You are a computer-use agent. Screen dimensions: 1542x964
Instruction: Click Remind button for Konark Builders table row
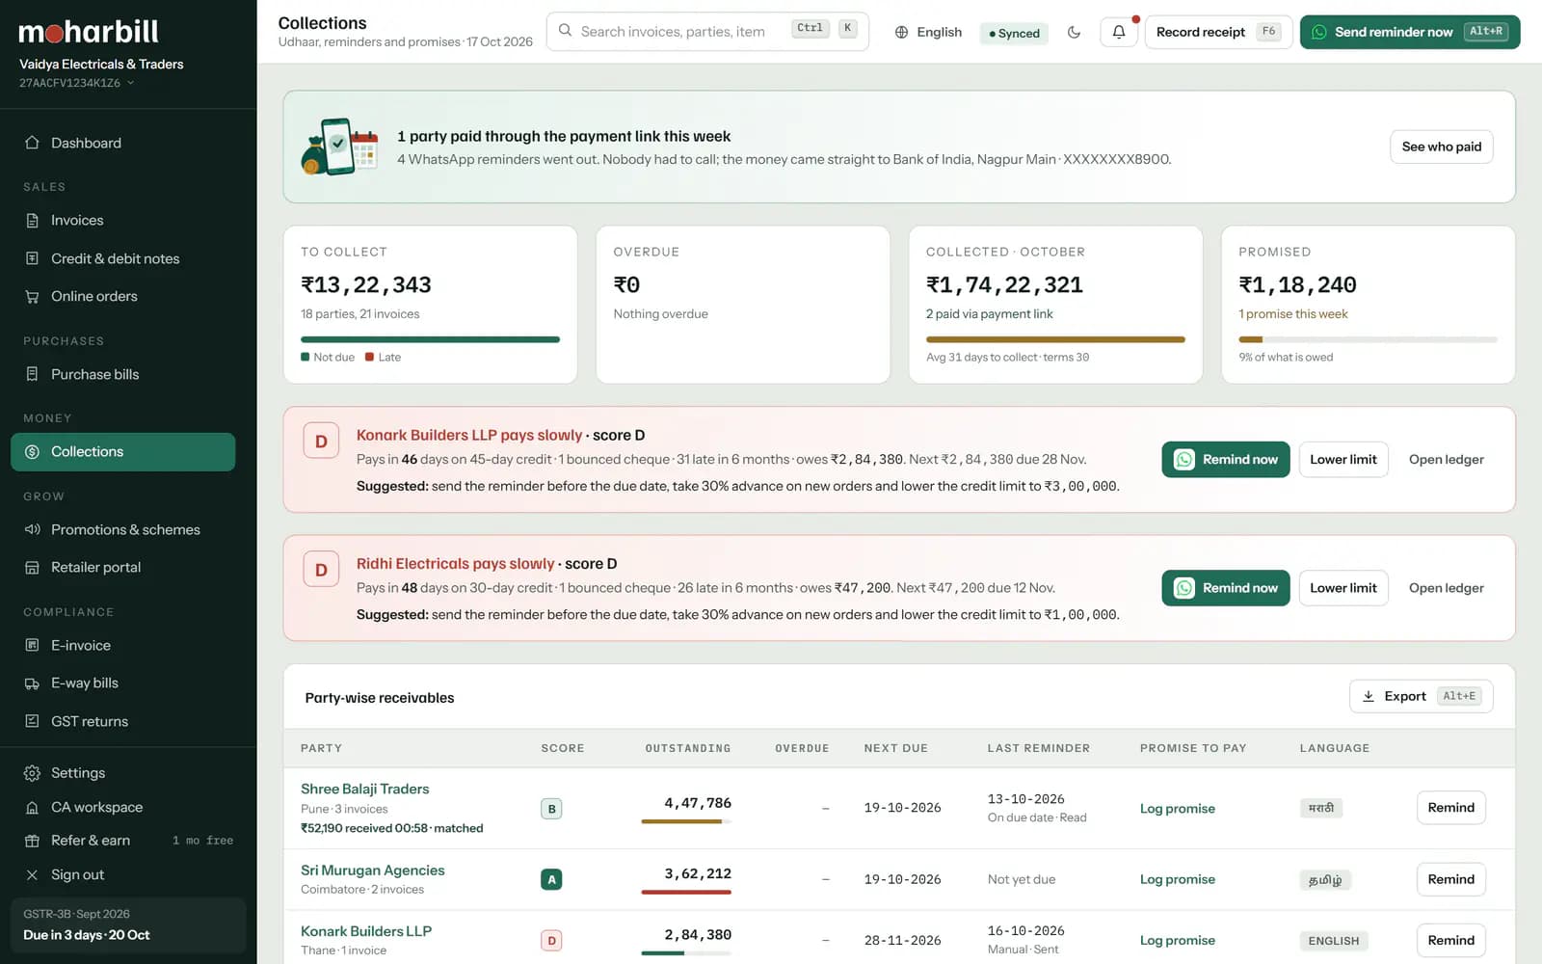coord(1450,940)
